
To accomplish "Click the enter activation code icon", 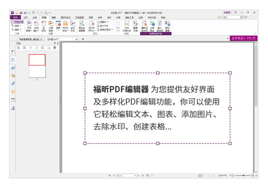I will point(159,26).
